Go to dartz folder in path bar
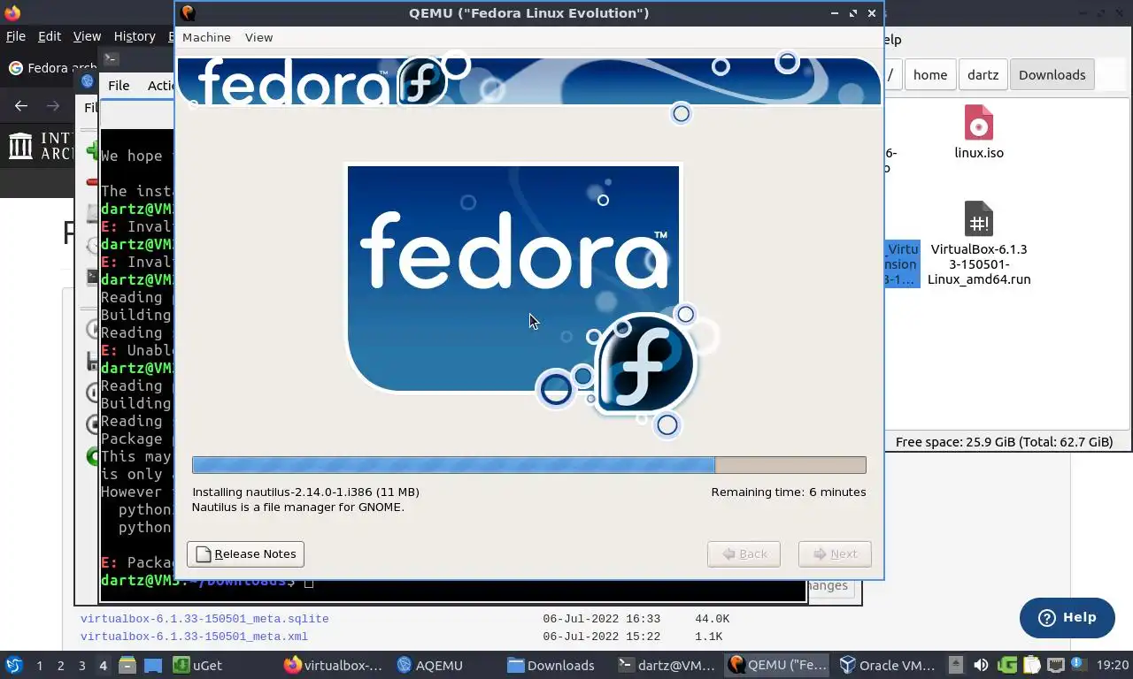Image resolution: width=1133 pixels, height=679 pixels. point(983,75)
